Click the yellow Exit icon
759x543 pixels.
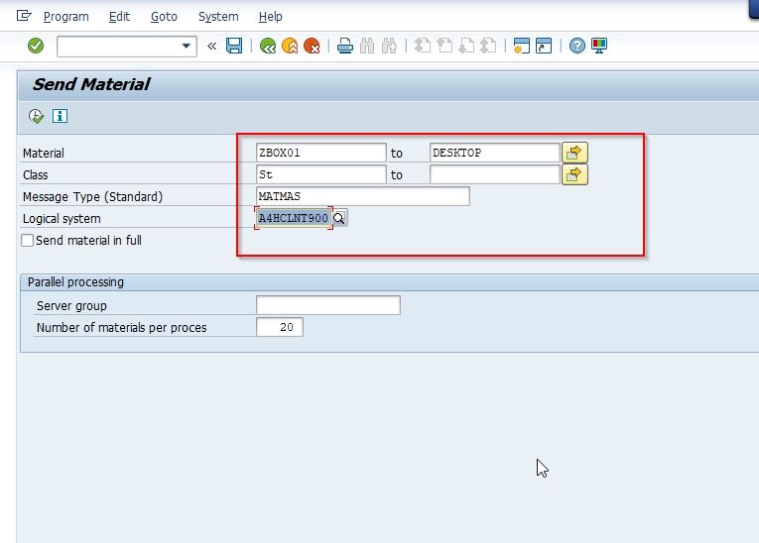(290, 46)
